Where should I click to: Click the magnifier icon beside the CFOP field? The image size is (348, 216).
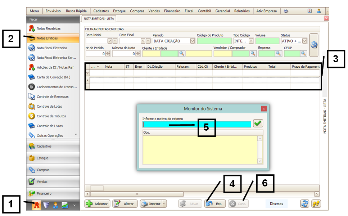pos(303,53)
